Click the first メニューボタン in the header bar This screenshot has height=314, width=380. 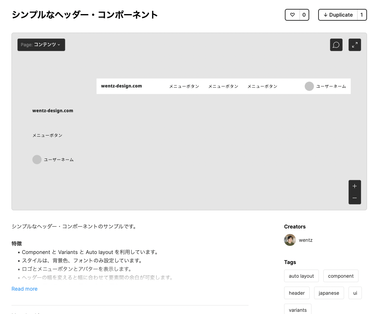[x=184, y=86]
